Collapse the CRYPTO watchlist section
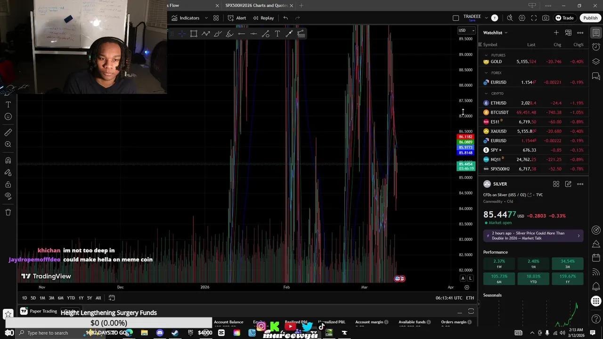 point(486,93)
